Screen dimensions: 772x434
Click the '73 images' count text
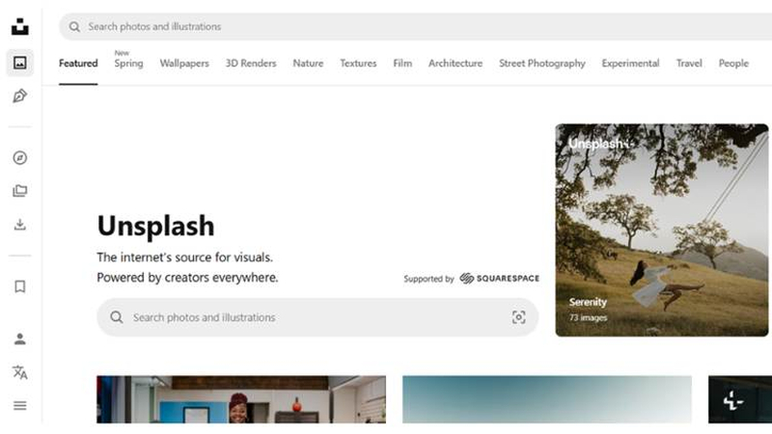pos(588,318)
